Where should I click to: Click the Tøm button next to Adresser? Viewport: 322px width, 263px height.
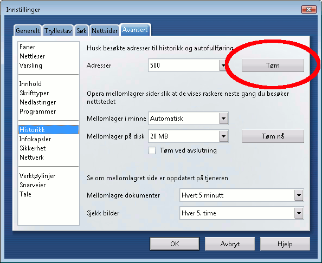(x=273, y=65)
